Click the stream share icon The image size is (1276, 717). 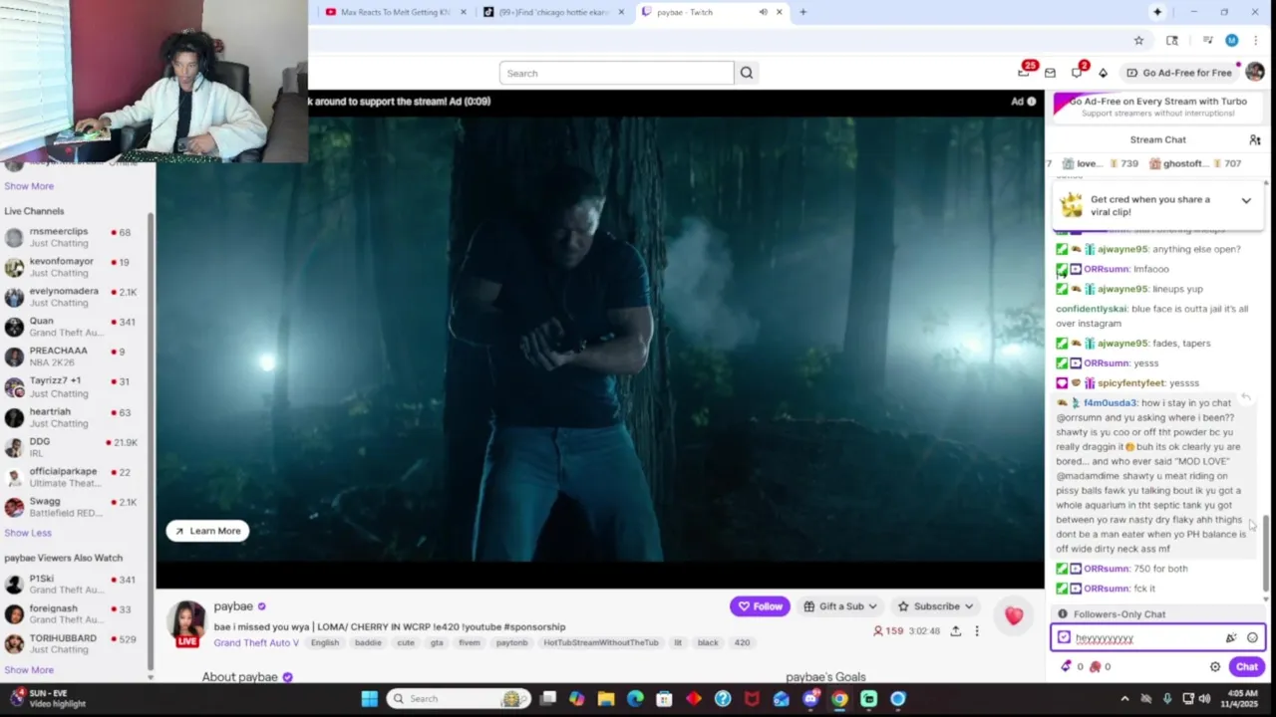[955, 630]
